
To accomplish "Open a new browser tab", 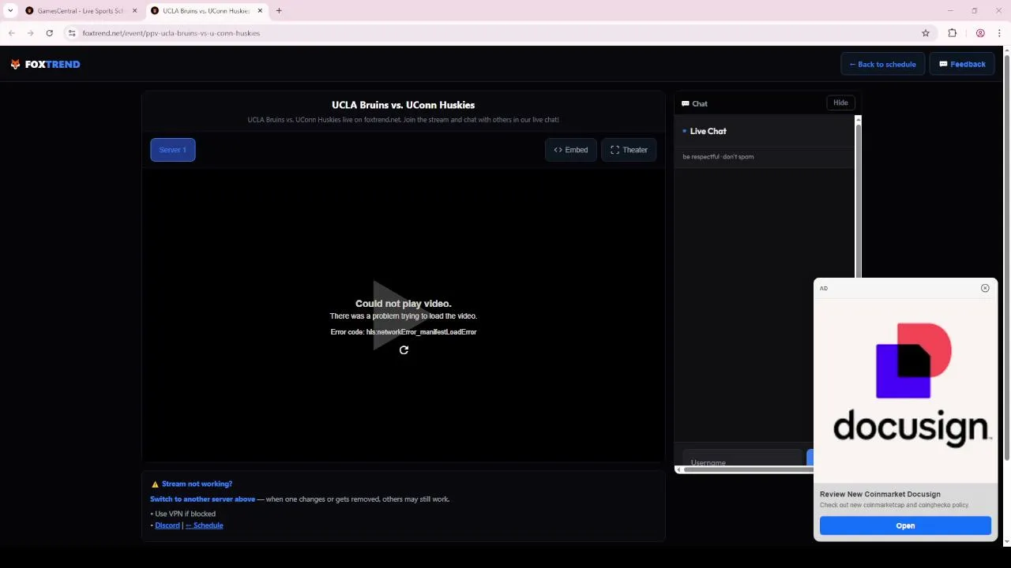I will click(279, 11).
